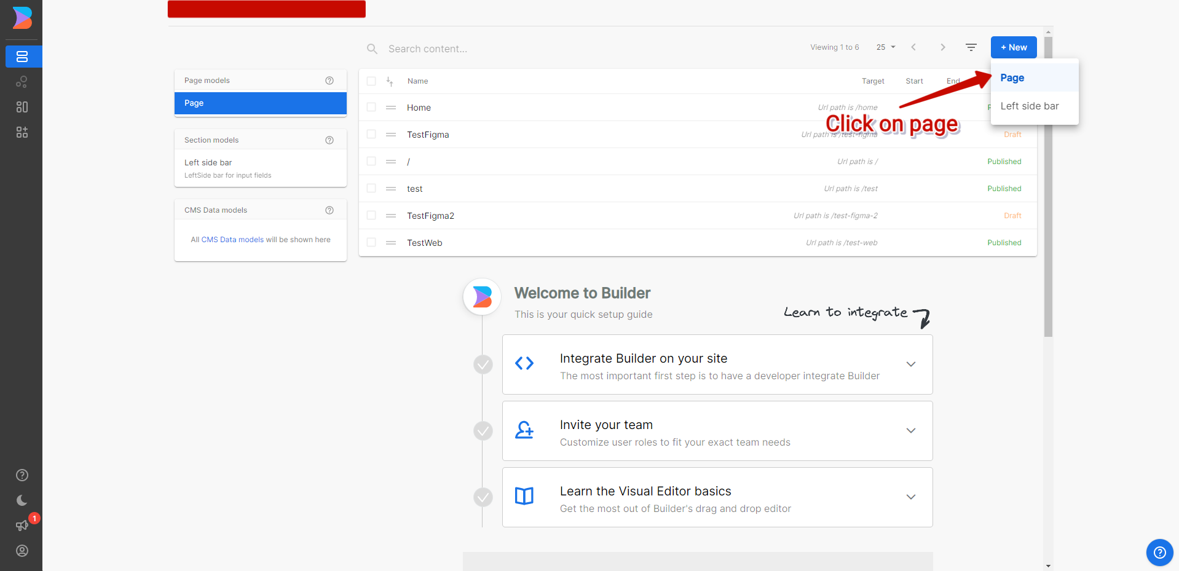Click Published status of test row
Image resolution: width=1179 pixels, height=571 pixels.
1004,189
